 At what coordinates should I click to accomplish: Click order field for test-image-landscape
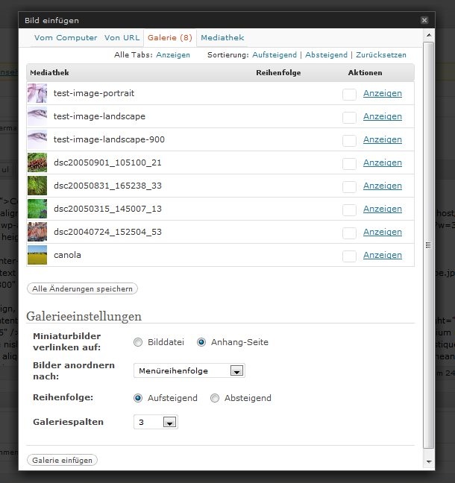tap(349, 117)
